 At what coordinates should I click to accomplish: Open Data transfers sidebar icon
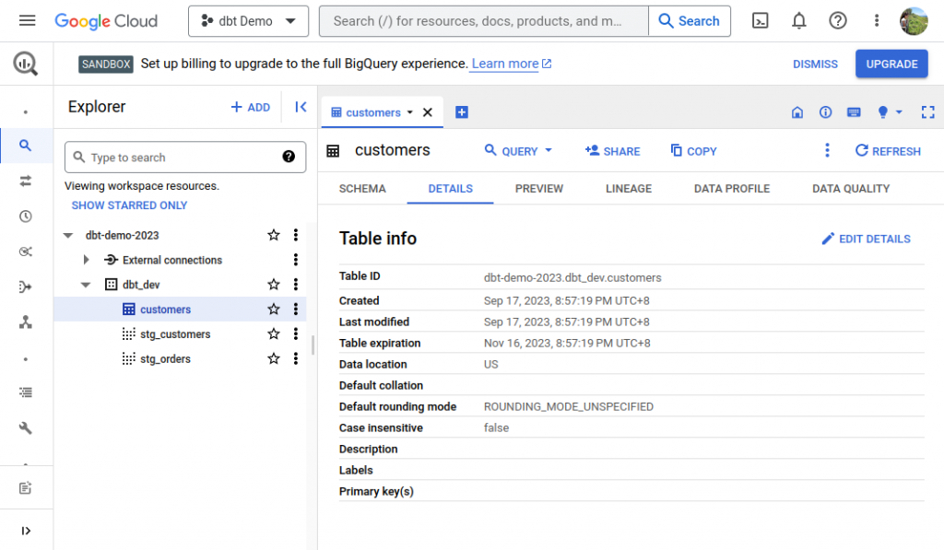pyautogui.click(x=25, y=181)
